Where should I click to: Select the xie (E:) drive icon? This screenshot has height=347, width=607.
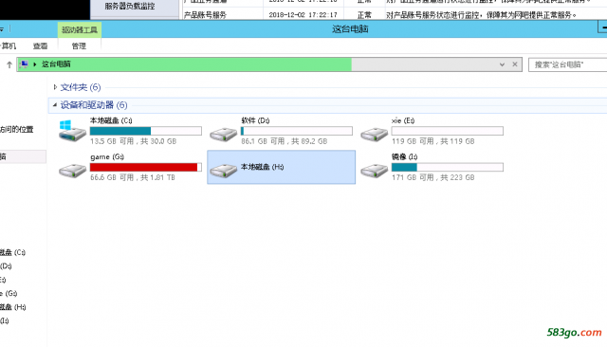tap(374, 135)
